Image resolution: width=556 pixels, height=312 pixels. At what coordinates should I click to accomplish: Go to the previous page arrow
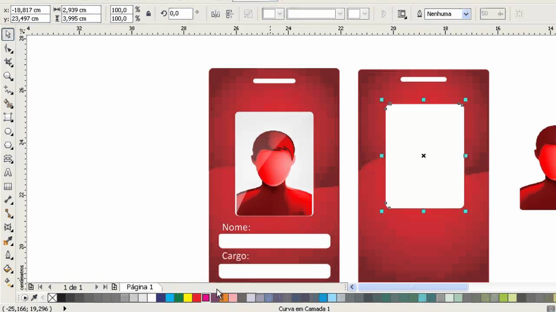[x=50, y=287]
